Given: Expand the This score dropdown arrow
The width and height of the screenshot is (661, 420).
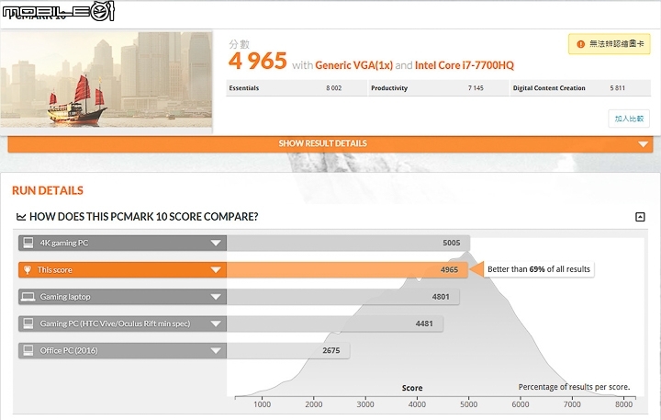Looking at the screenshot, I should (216, 270).
